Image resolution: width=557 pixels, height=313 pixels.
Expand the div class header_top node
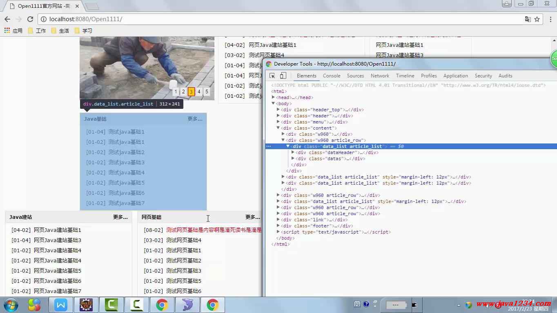(278, 110)
